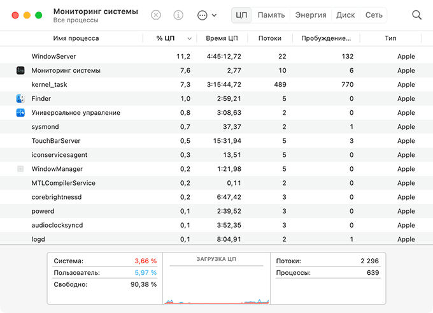Viewport: 433px width, 313px height.
Task: Switch to the ЦП tab
Action: [241, 15]
